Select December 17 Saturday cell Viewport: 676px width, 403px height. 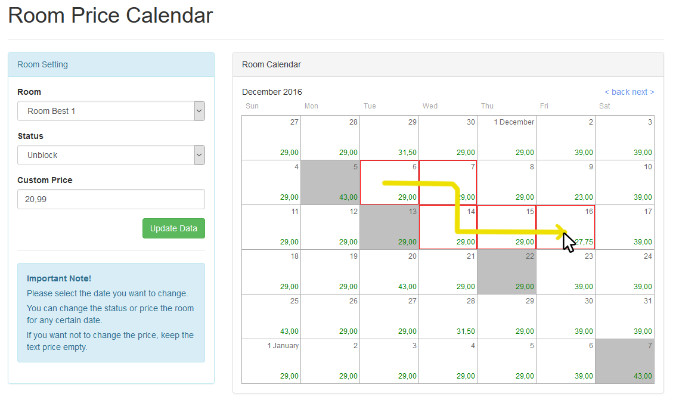coord(625,227)
